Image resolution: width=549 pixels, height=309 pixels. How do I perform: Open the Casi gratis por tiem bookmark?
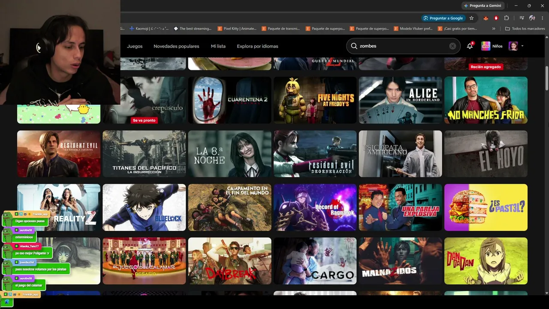[457, 29]
